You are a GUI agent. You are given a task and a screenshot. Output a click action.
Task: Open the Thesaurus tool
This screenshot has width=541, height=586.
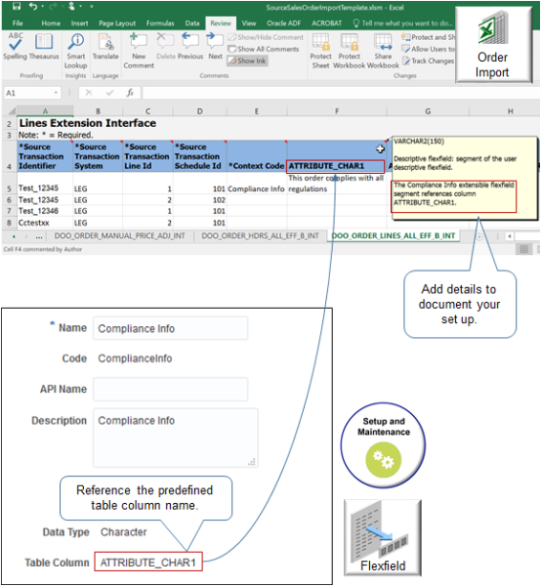point(44,47)
